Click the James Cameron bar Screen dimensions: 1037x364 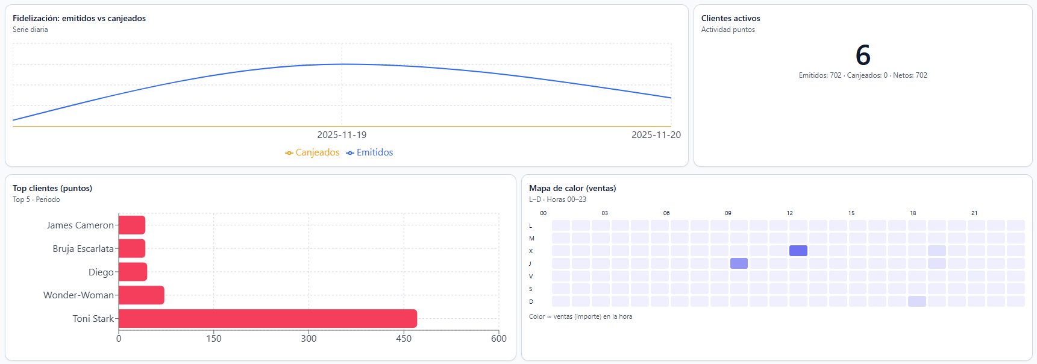132,225
